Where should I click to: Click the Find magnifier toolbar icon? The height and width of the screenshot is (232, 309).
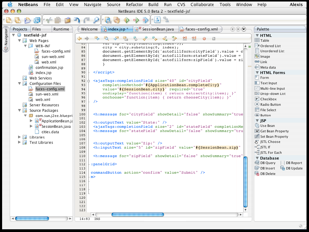[96, 20]
